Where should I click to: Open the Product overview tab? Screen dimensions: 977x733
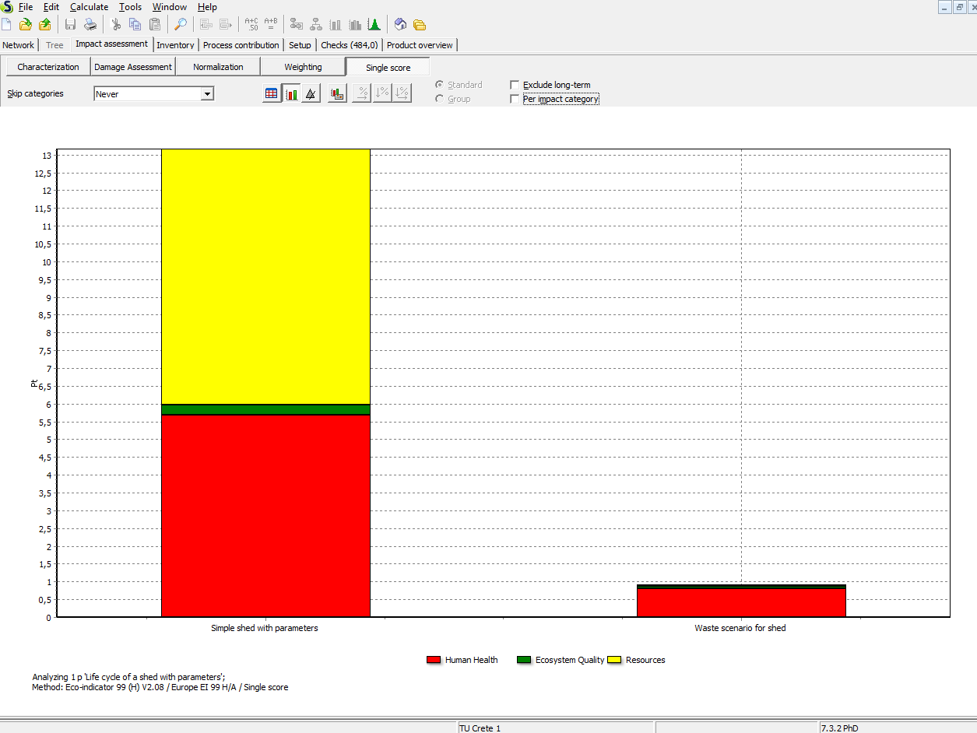[x=420, y=45]
